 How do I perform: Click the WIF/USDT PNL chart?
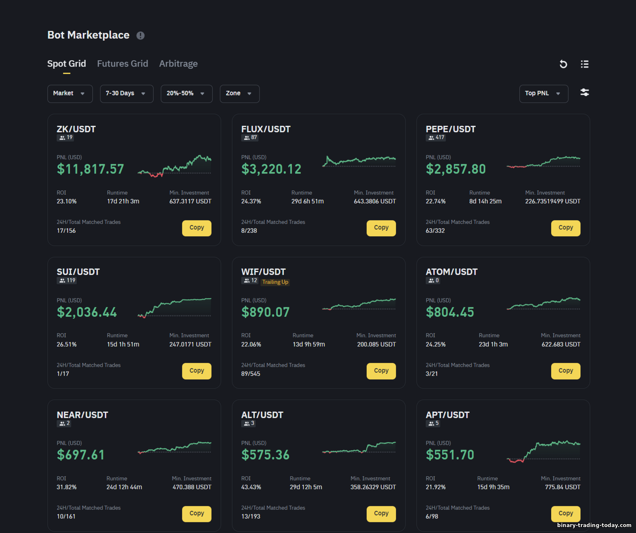[x=359, y=305]
